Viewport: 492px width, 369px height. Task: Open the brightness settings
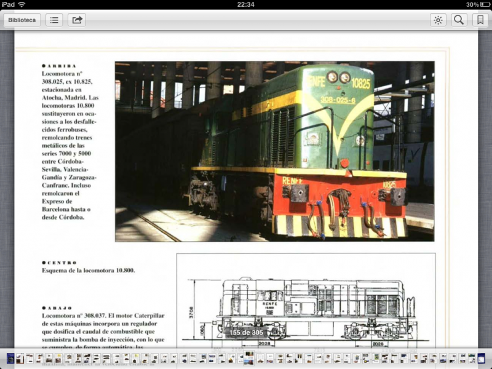[438, 20]
